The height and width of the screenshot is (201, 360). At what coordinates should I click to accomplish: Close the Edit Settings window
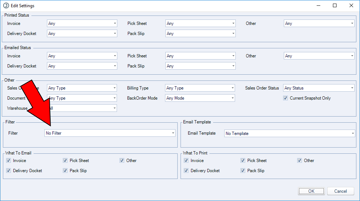click(x=351, y=6)
